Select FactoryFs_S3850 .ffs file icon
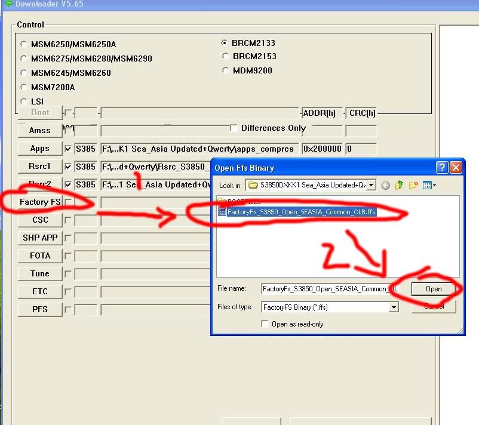 coord(222,212)
